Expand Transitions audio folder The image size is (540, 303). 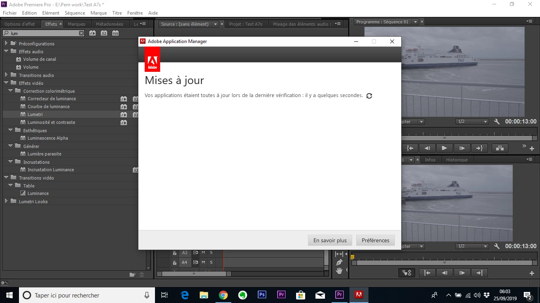click(x=6, y=75)
